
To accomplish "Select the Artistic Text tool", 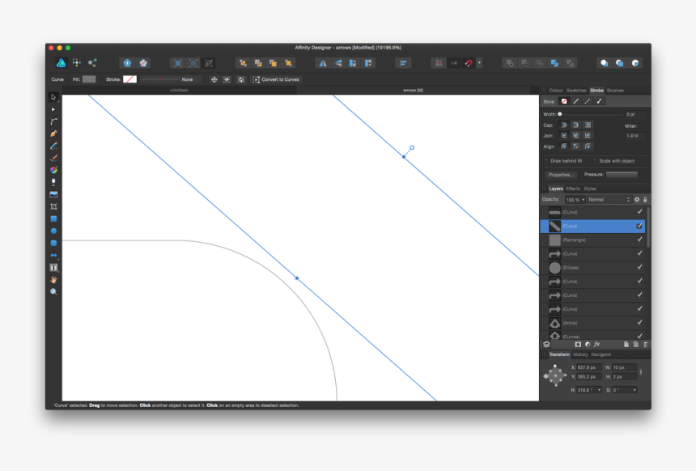I will tap(53, 267).
